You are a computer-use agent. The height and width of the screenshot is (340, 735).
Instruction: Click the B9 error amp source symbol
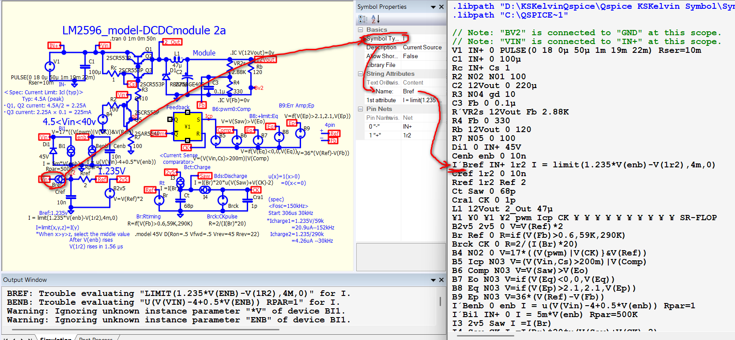point(300,133)
